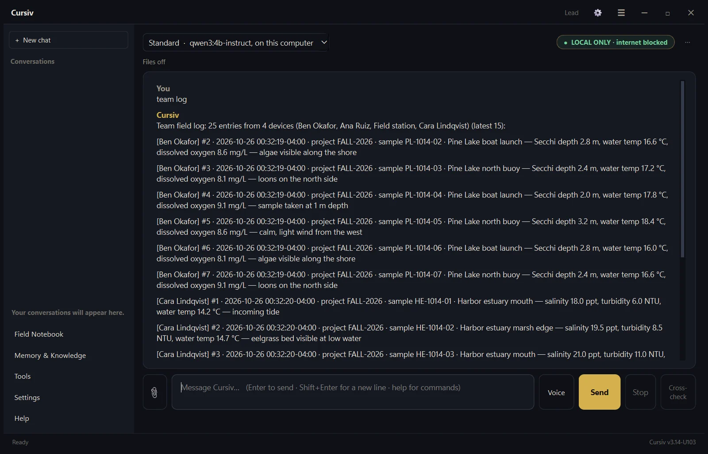Open Field Notebook in sidebar

click(39, 334)
